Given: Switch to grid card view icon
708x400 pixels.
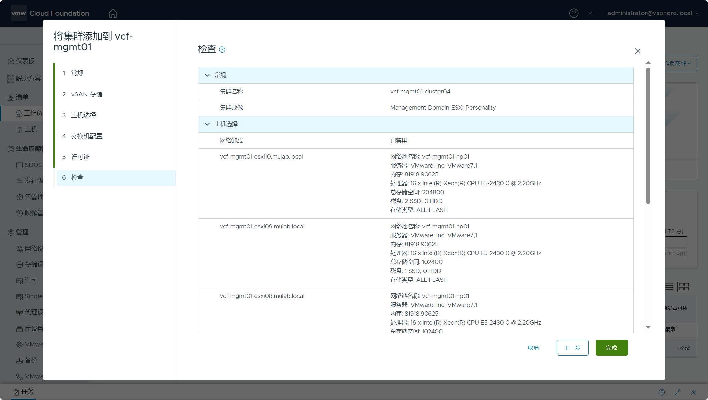Looking at the screenshot, I should [x=684, y=287].
